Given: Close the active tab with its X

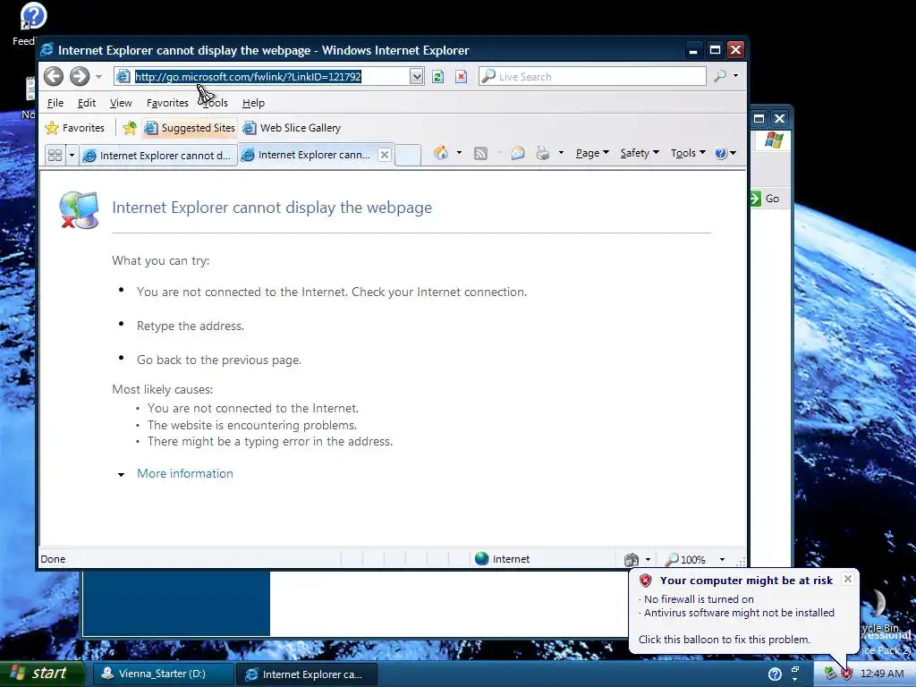Looking at the screenshot, I should pyautogui.click(x=385, y=155).
